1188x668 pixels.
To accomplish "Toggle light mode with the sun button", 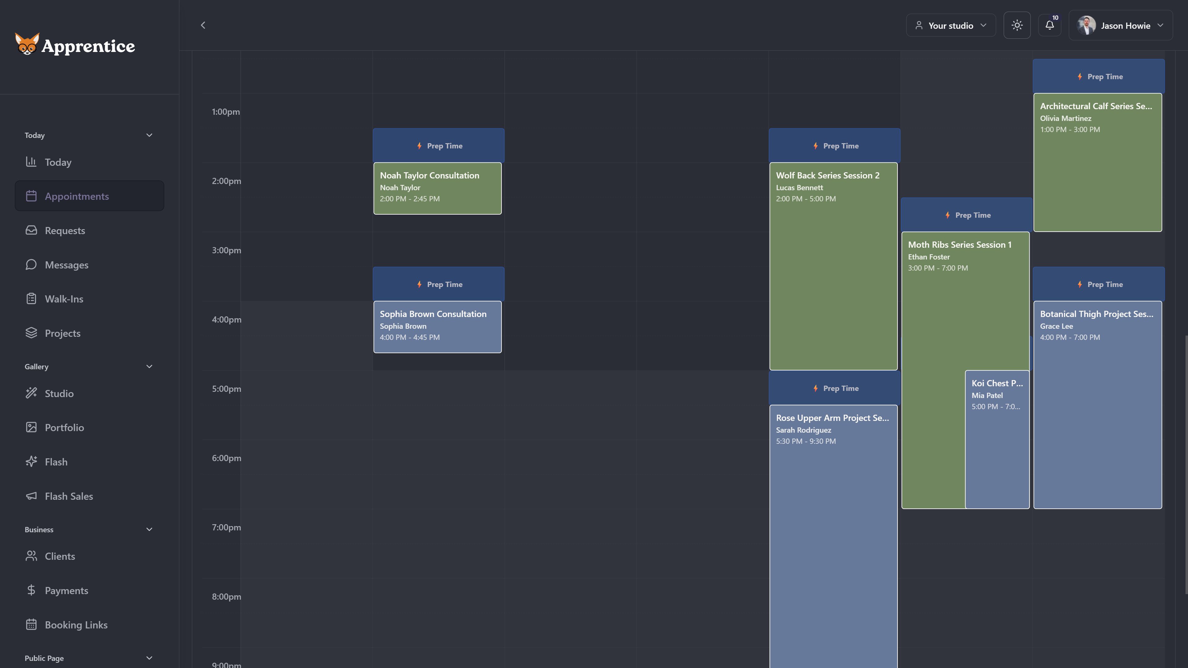I will pyautogui.click(x=1017, y=25).
